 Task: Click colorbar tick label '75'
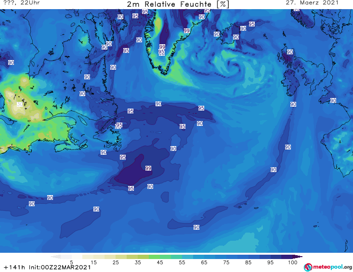point(226,262)
